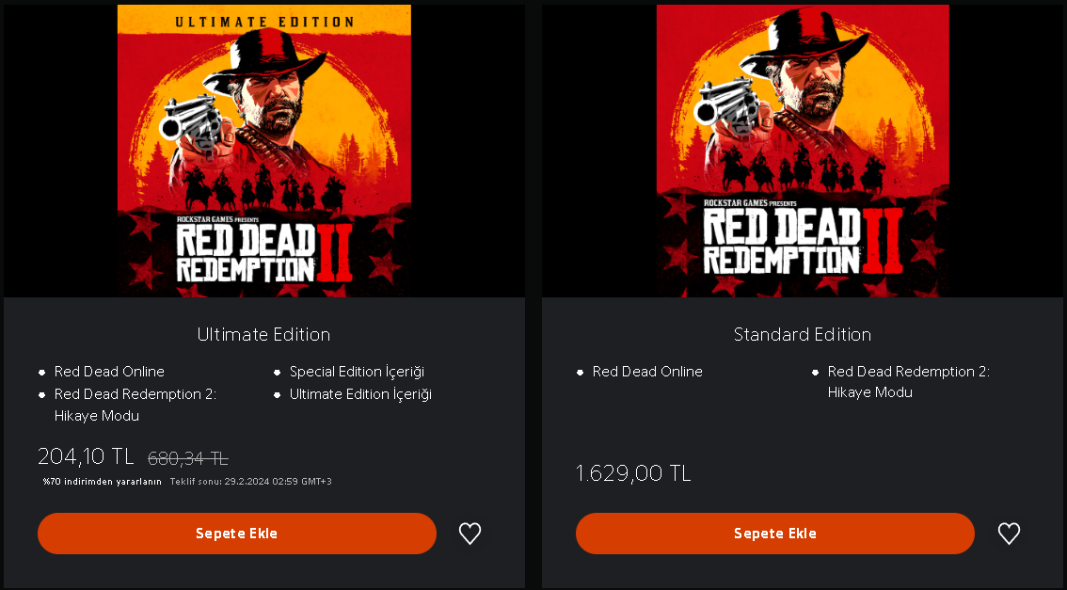1067x590 pixels.
Task: Click Red Dead Online under Standard Edition
Action: point(647,372)
